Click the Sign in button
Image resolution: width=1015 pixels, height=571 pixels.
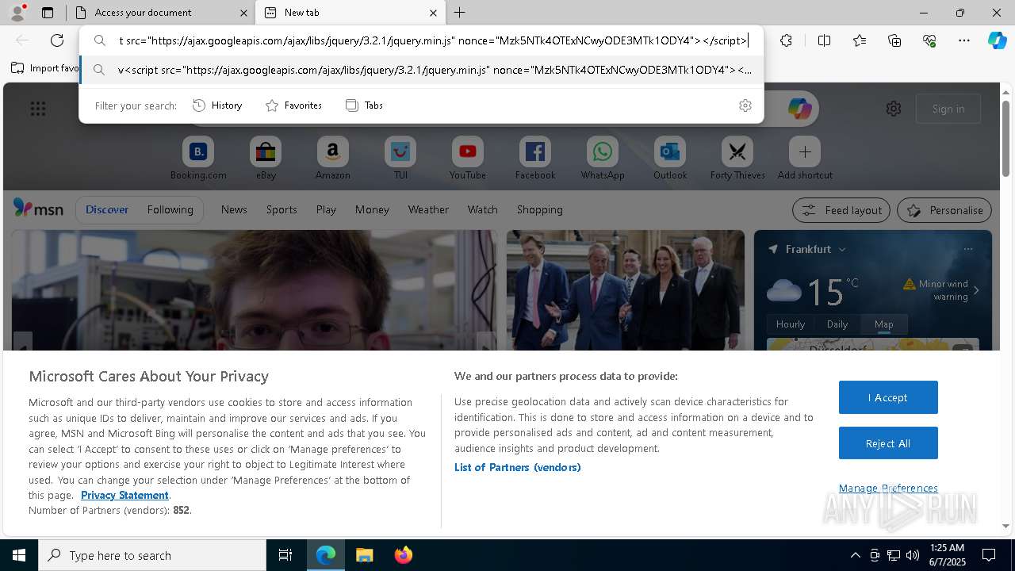point(948,109)
